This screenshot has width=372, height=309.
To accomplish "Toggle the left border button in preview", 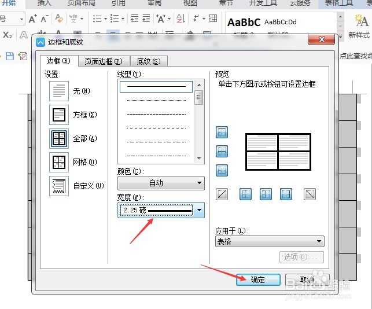I will click(245, 194).
